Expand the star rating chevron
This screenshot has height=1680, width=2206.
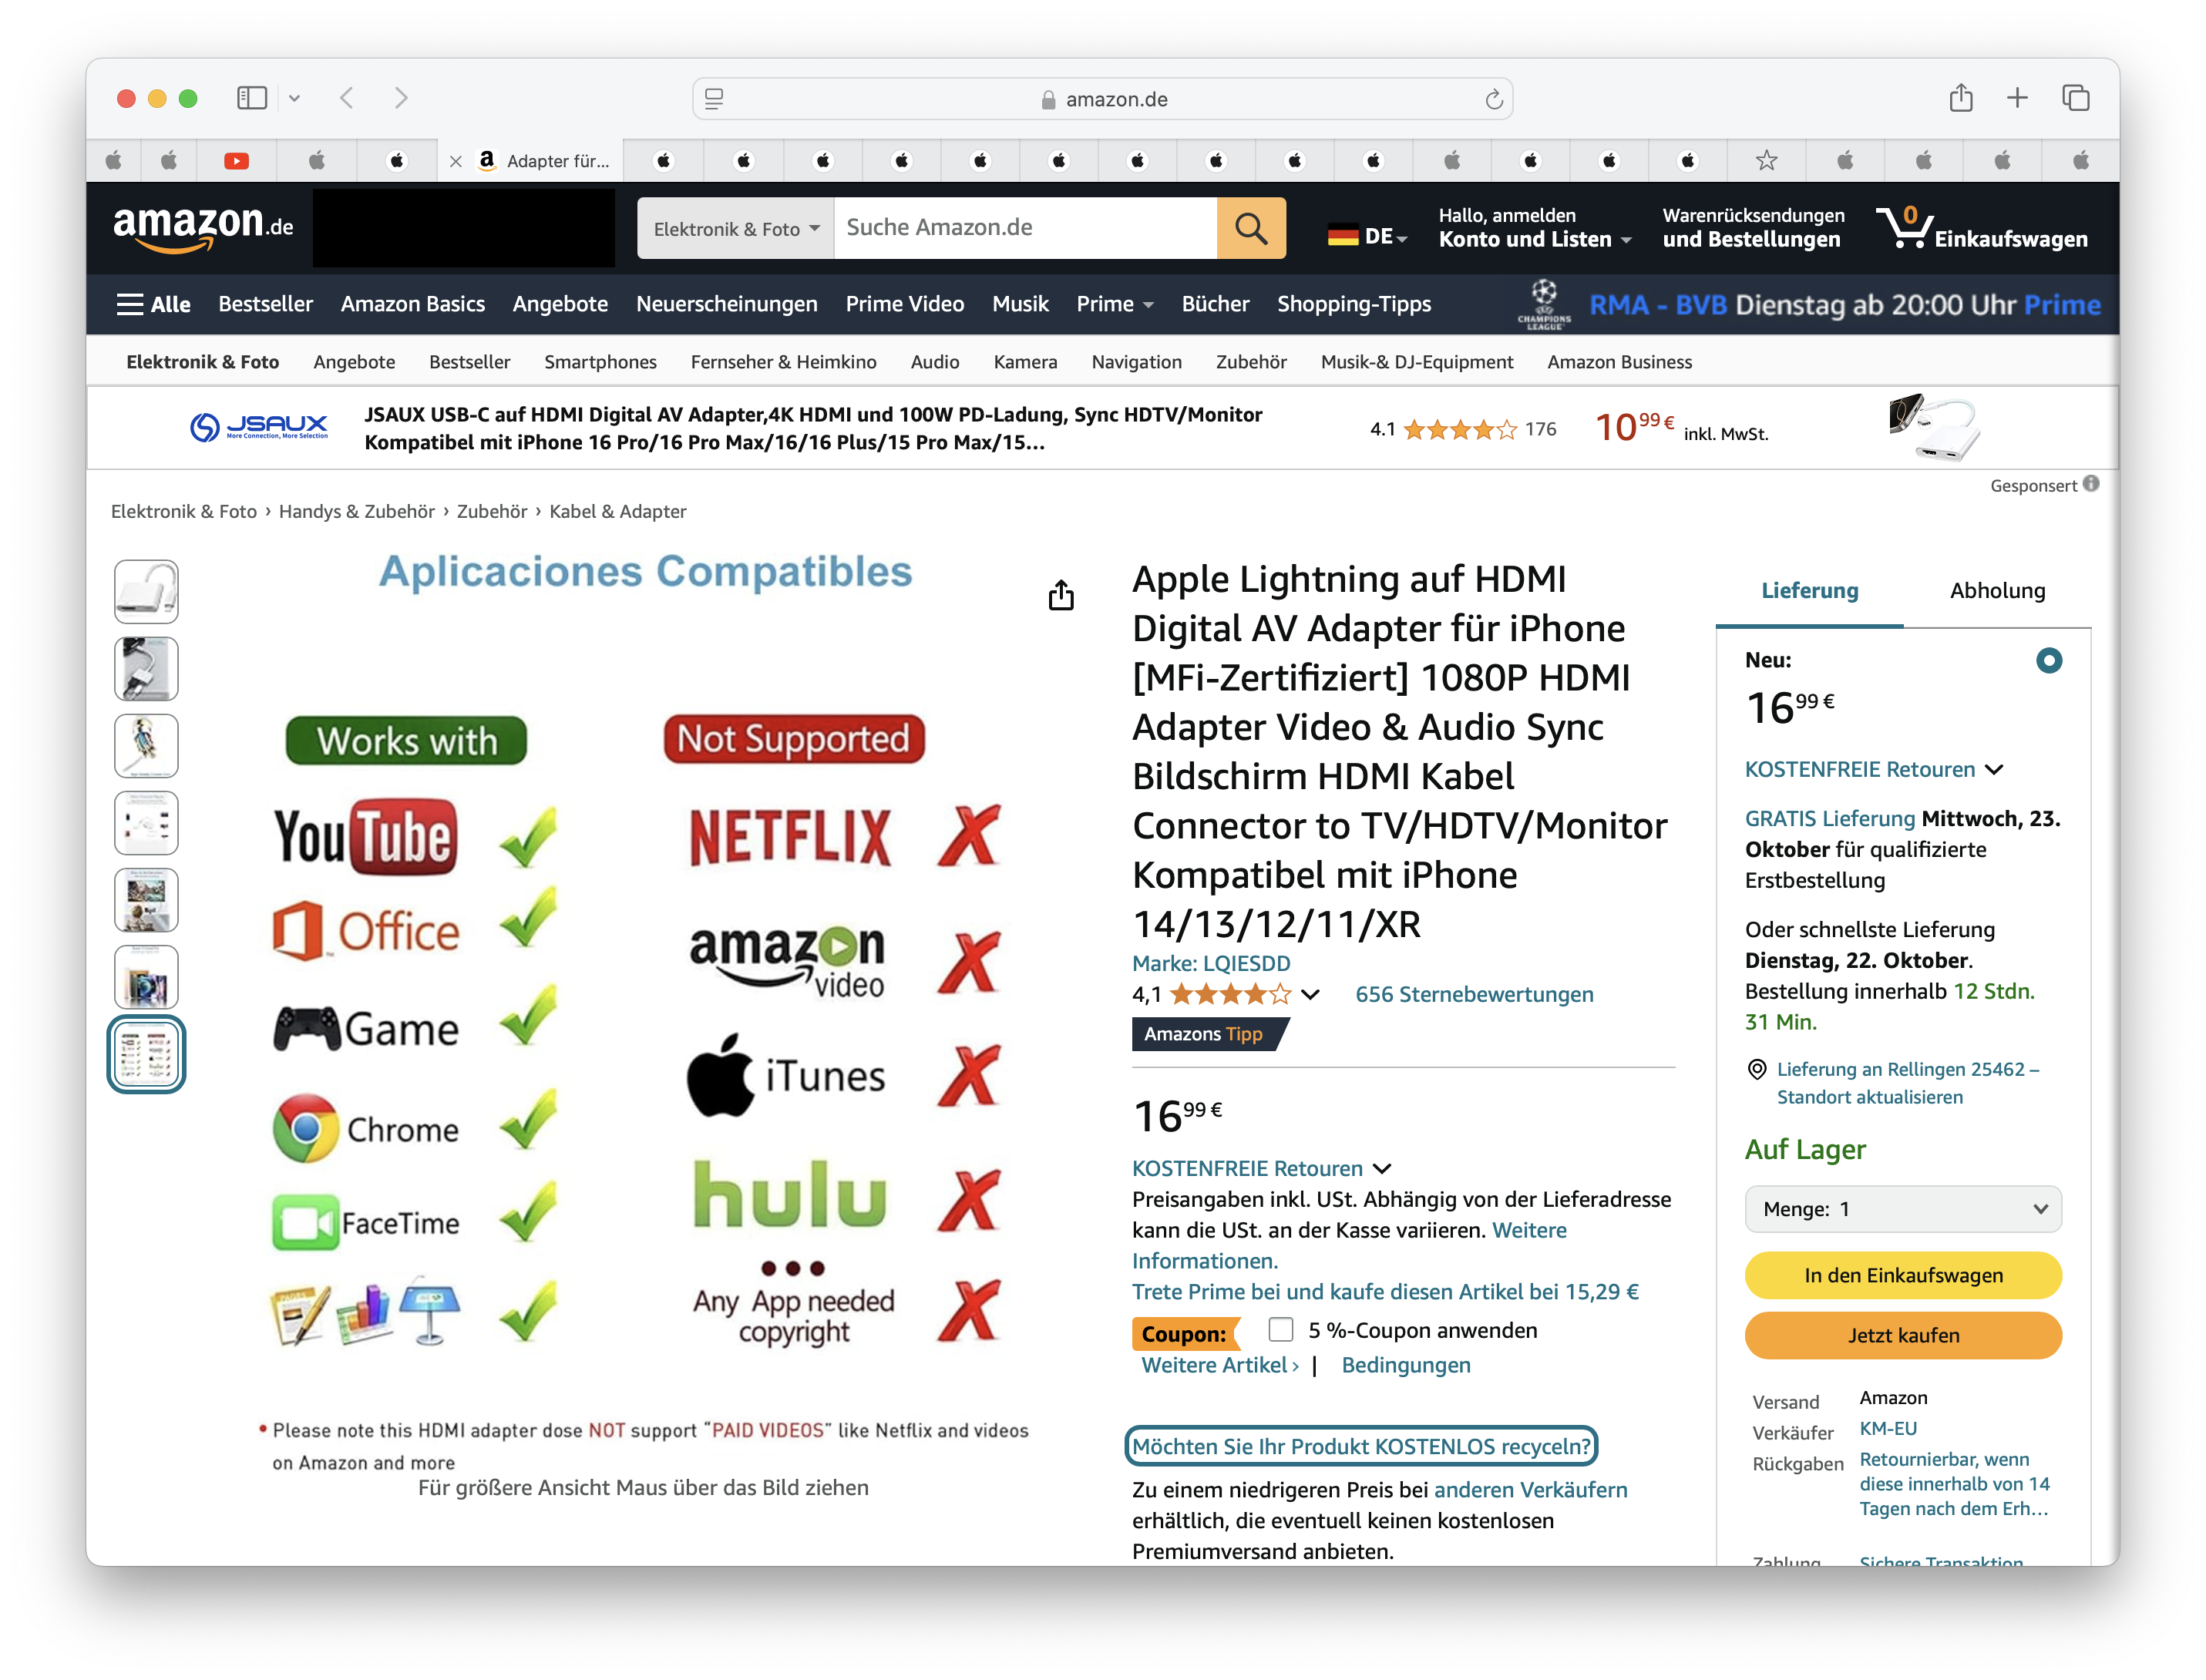click(x=1310, y=994)
